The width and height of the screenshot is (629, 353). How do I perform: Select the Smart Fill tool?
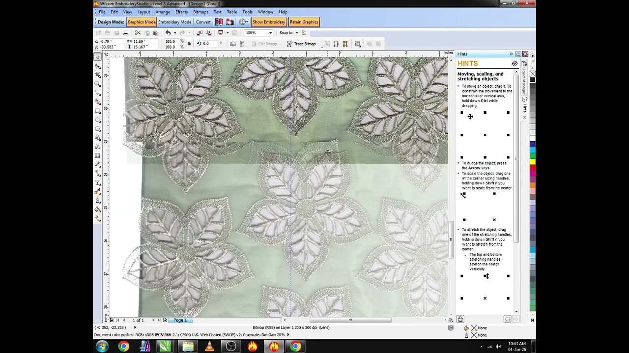pos(98,102)
